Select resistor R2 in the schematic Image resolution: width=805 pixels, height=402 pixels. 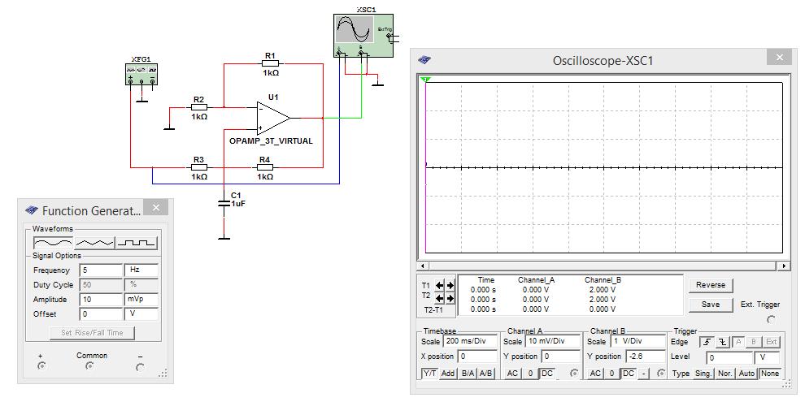(198, 107)
